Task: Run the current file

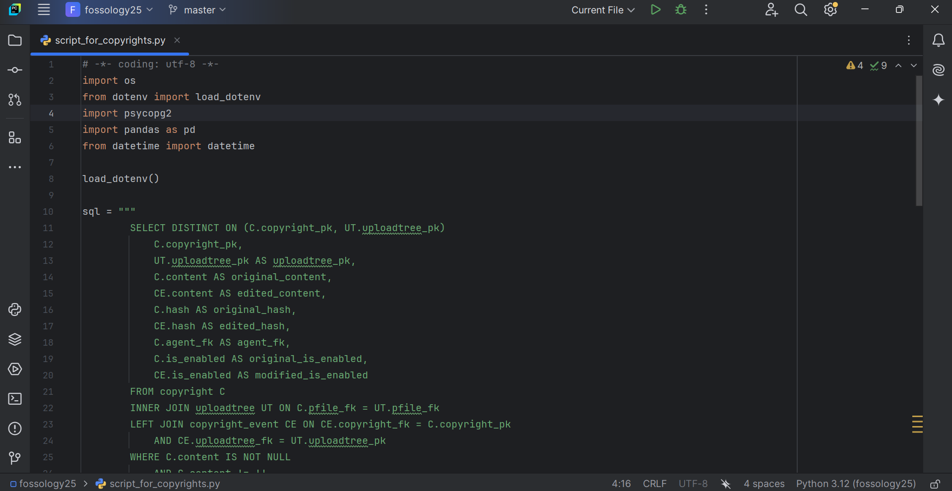Action: click(x=655, y=10)
